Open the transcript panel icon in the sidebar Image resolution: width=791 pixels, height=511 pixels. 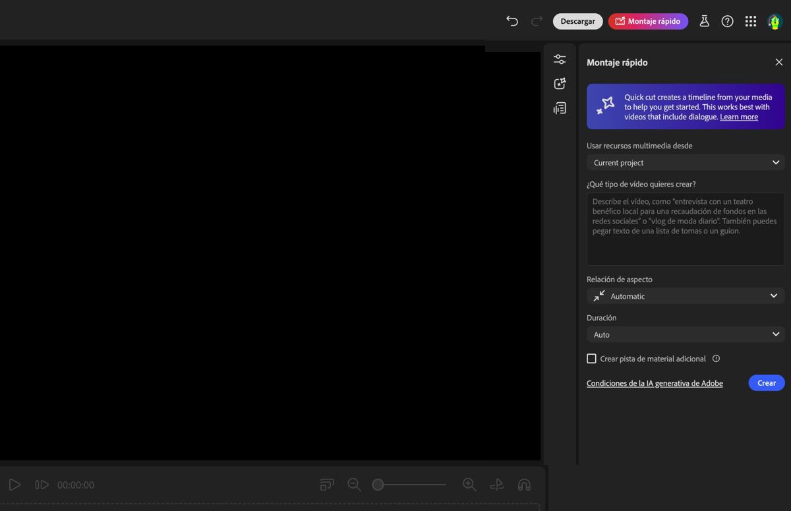[560, 107]
